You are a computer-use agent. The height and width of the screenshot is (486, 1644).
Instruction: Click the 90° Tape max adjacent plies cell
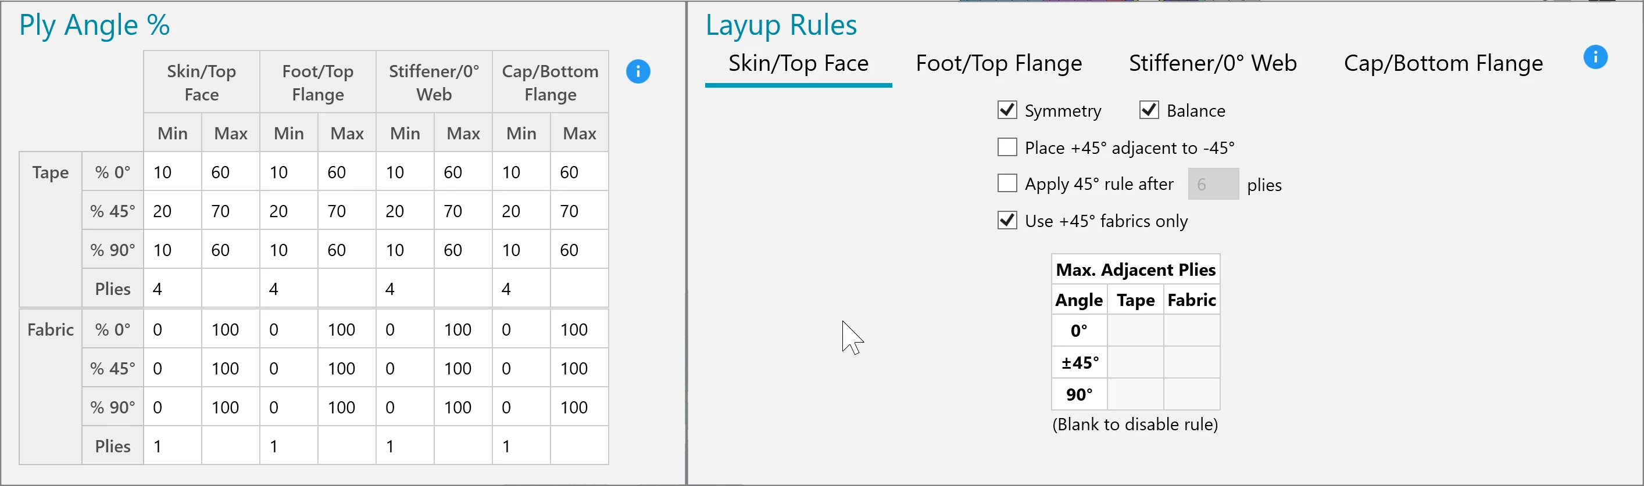[x=1135, y=394]
